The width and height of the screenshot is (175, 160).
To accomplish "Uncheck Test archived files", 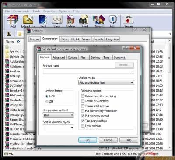I will [83, 121].
